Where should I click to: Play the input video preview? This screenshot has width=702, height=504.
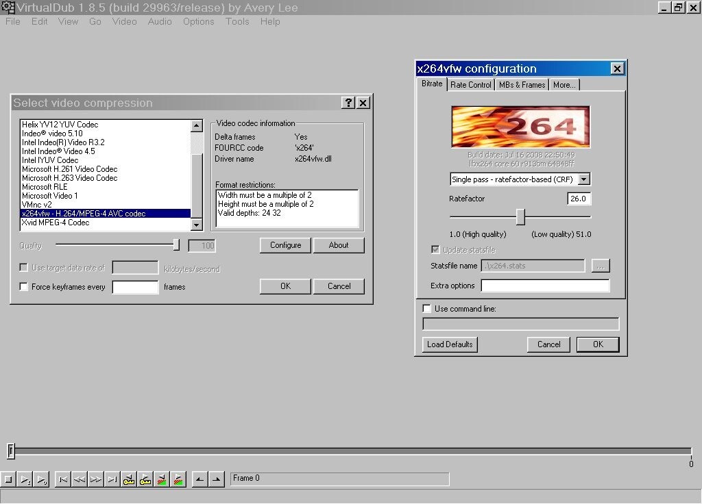[25, 479]
